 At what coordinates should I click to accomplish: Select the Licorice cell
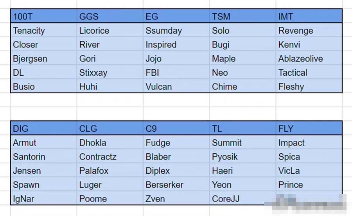tap(110, 30)
